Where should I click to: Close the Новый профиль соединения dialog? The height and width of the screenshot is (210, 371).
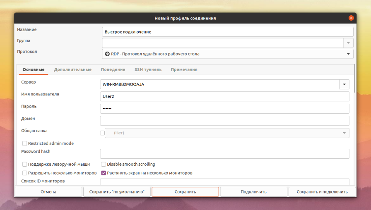click(x=351, y=18)
